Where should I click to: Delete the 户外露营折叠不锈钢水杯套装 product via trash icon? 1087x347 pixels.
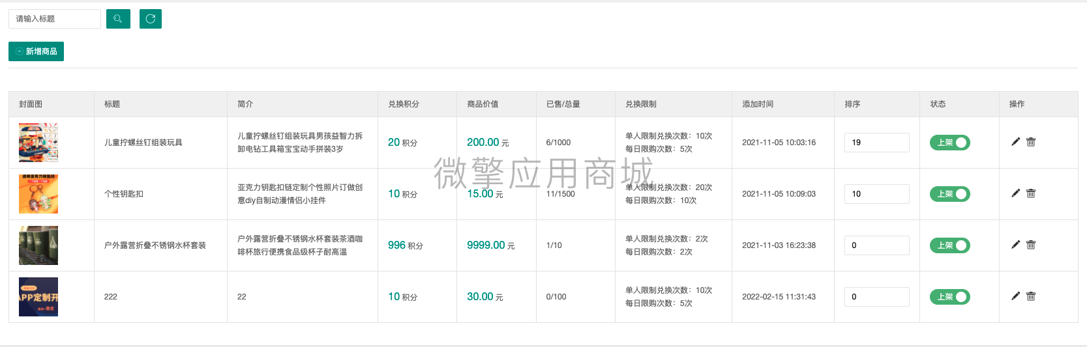pos(1031,245)
